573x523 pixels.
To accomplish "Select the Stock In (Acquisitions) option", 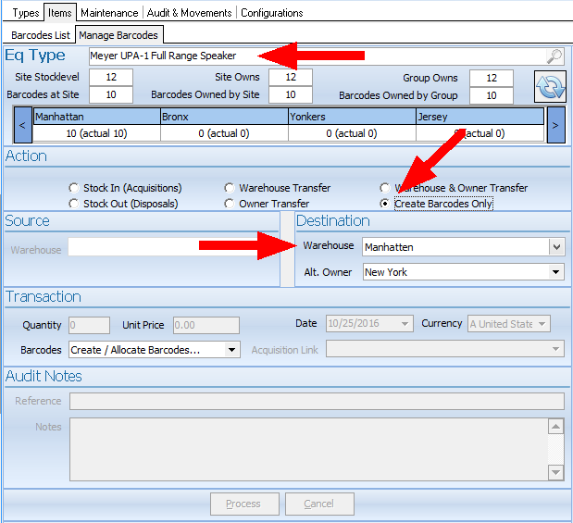I will pos(75,188).
